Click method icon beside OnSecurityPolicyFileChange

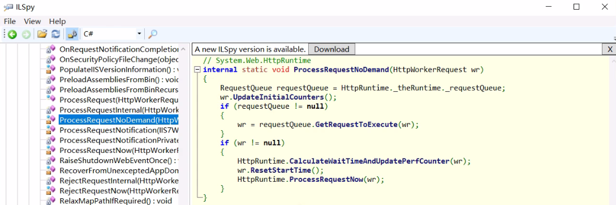point(51,59)
